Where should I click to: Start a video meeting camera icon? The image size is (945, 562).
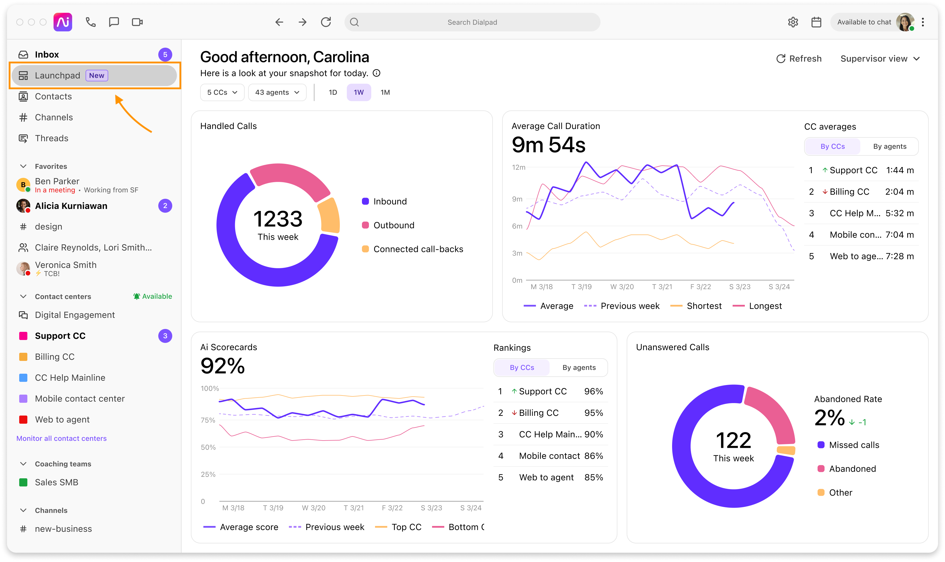point(137,22)
